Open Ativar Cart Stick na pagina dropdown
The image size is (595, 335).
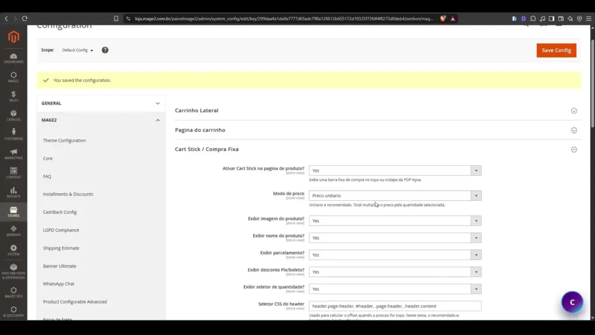pyautogui.click(x=395, y=170)
